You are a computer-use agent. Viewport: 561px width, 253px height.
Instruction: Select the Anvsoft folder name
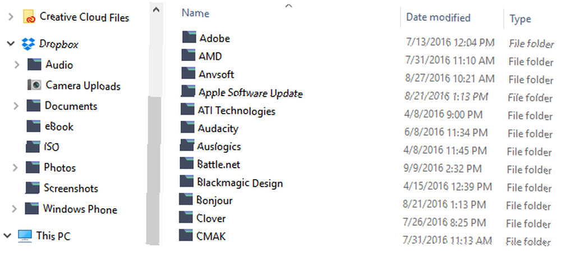pos(216,74)
